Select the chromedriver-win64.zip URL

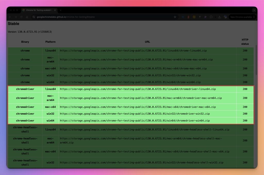135,121
